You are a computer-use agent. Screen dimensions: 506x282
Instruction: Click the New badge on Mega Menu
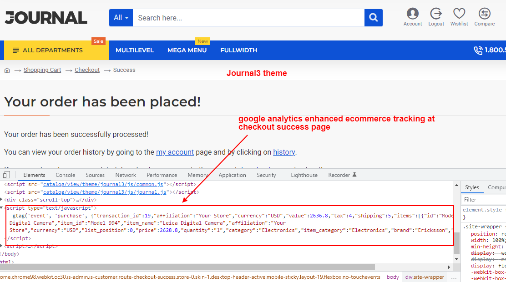point(202,41)
